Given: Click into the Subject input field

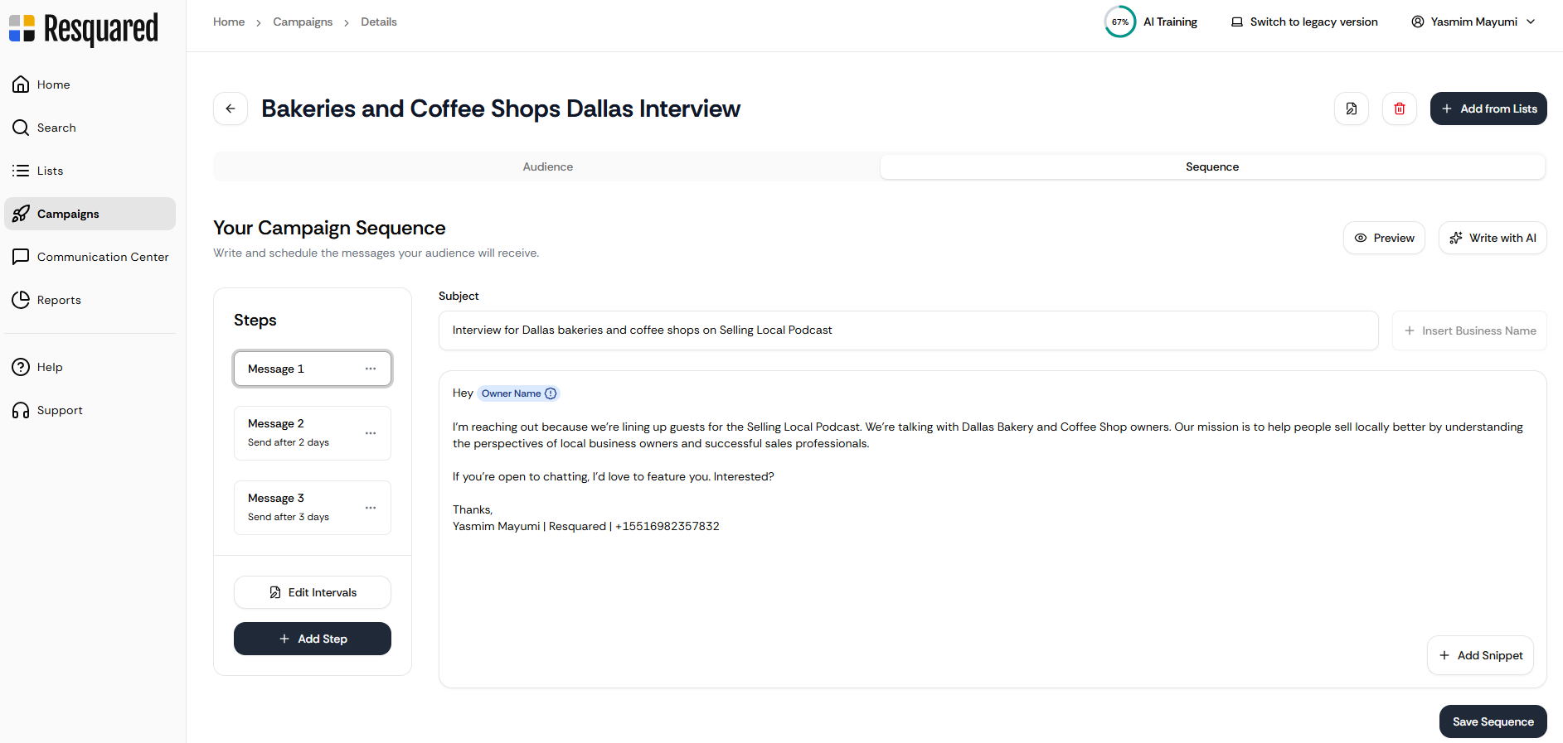Looking at the screenshot, I should tap(908, 330).
